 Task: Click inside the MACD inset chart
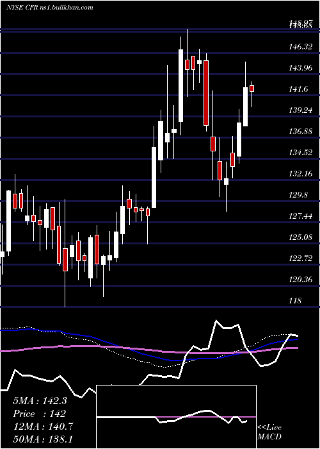(176, 417)
